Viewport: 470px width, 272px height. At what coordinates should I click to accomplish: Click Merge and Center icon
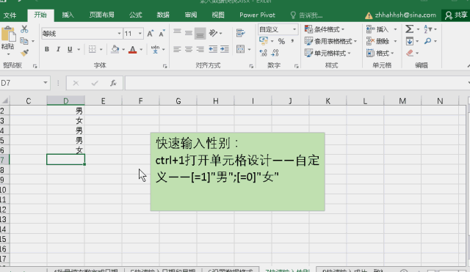pyautogui.click(x=240, y=49)
